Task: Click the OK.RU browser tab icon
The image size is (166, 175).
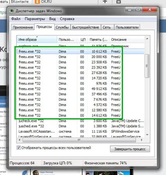Action: (37, 2)
